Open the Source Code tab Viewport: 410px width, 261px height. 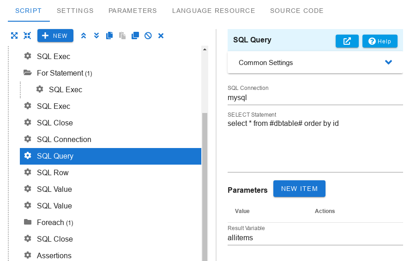click(296, 11)
